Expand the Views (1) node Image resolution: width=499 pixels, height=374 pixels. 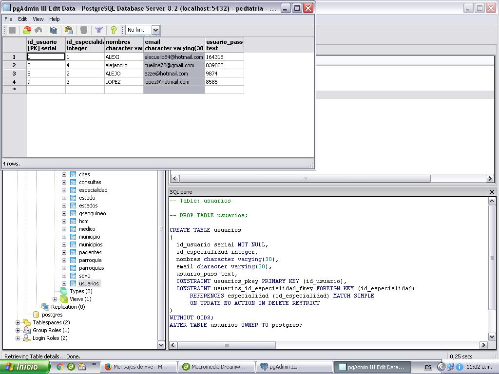point(55,299)
